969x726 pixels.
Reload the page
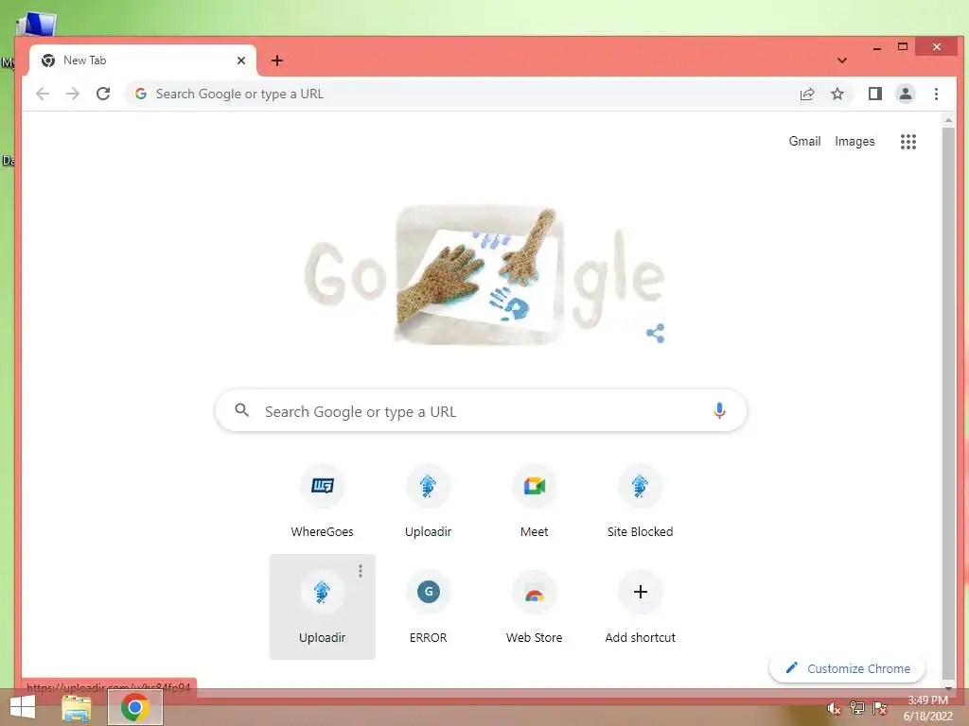tap(103, 94)
